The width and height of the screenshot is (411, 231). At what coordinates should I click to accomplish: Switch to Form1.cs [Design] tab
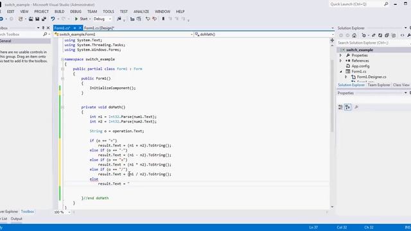pos(99,28)
